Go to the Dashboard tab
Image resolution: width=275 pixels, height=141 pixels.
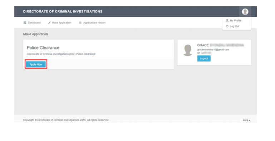[32, 23]
